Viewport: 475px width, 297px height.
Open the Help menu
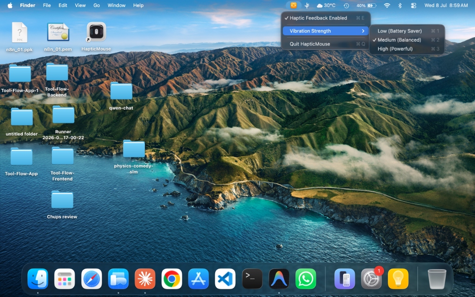[x=138, y=6]
